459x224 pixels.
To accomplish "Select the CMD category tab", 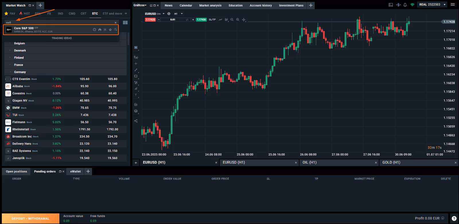I will coord(72,13).
